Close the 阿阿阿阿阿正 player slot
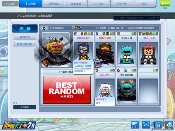The image size is (175, 131). (x=92, y=33)
